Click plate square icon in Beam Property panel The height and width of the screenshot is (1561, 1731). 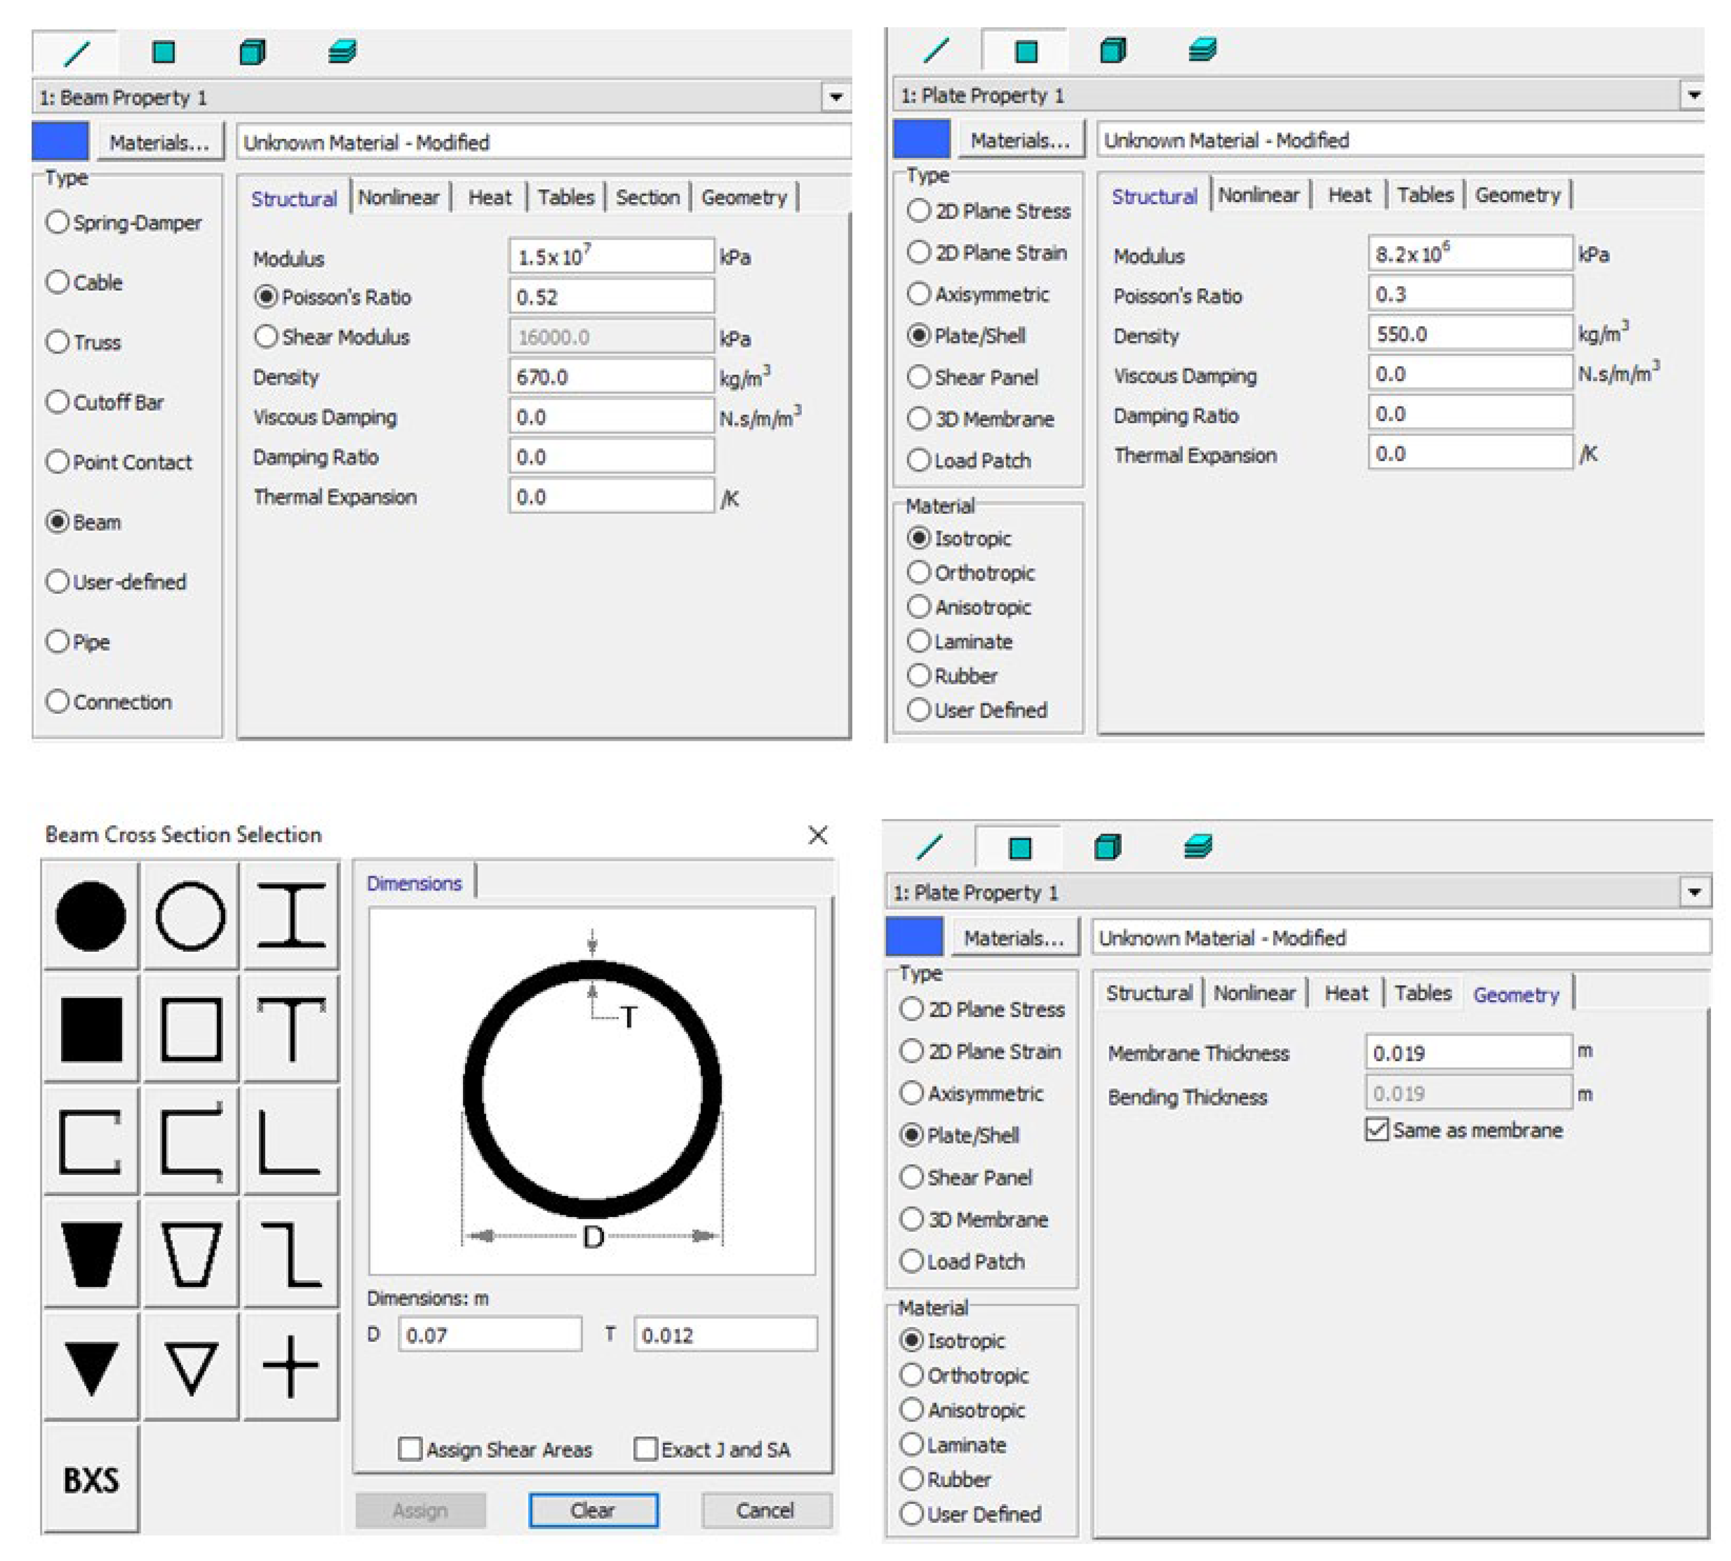click(163, 53)
